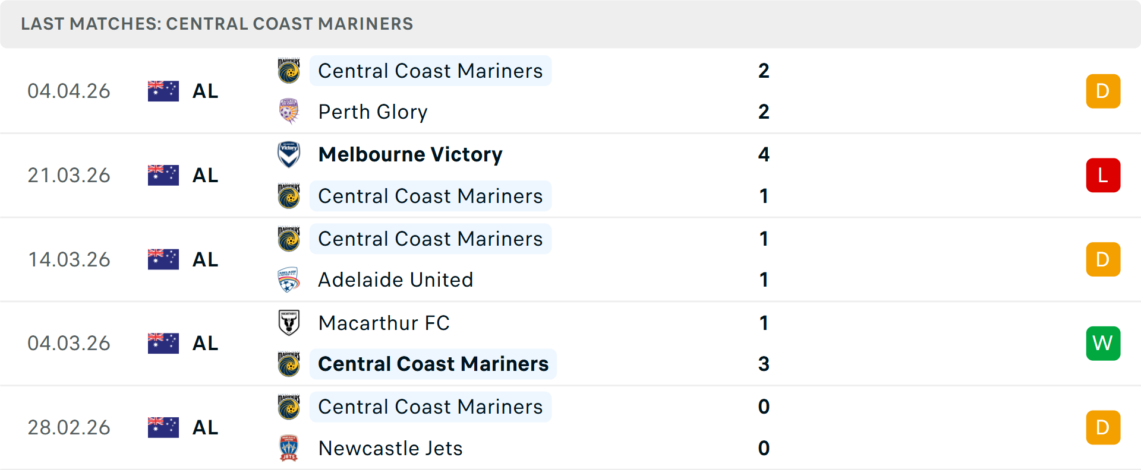Screen dimensions: 1141x470
Task: Toggle the green W badge for the Macarthur FC match
Action: pyautogui.click(x=1103, y=343)
